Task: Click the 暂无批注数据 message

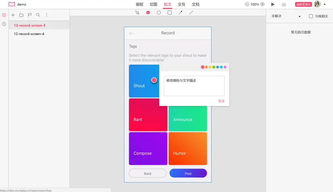Action: point(301,32)
